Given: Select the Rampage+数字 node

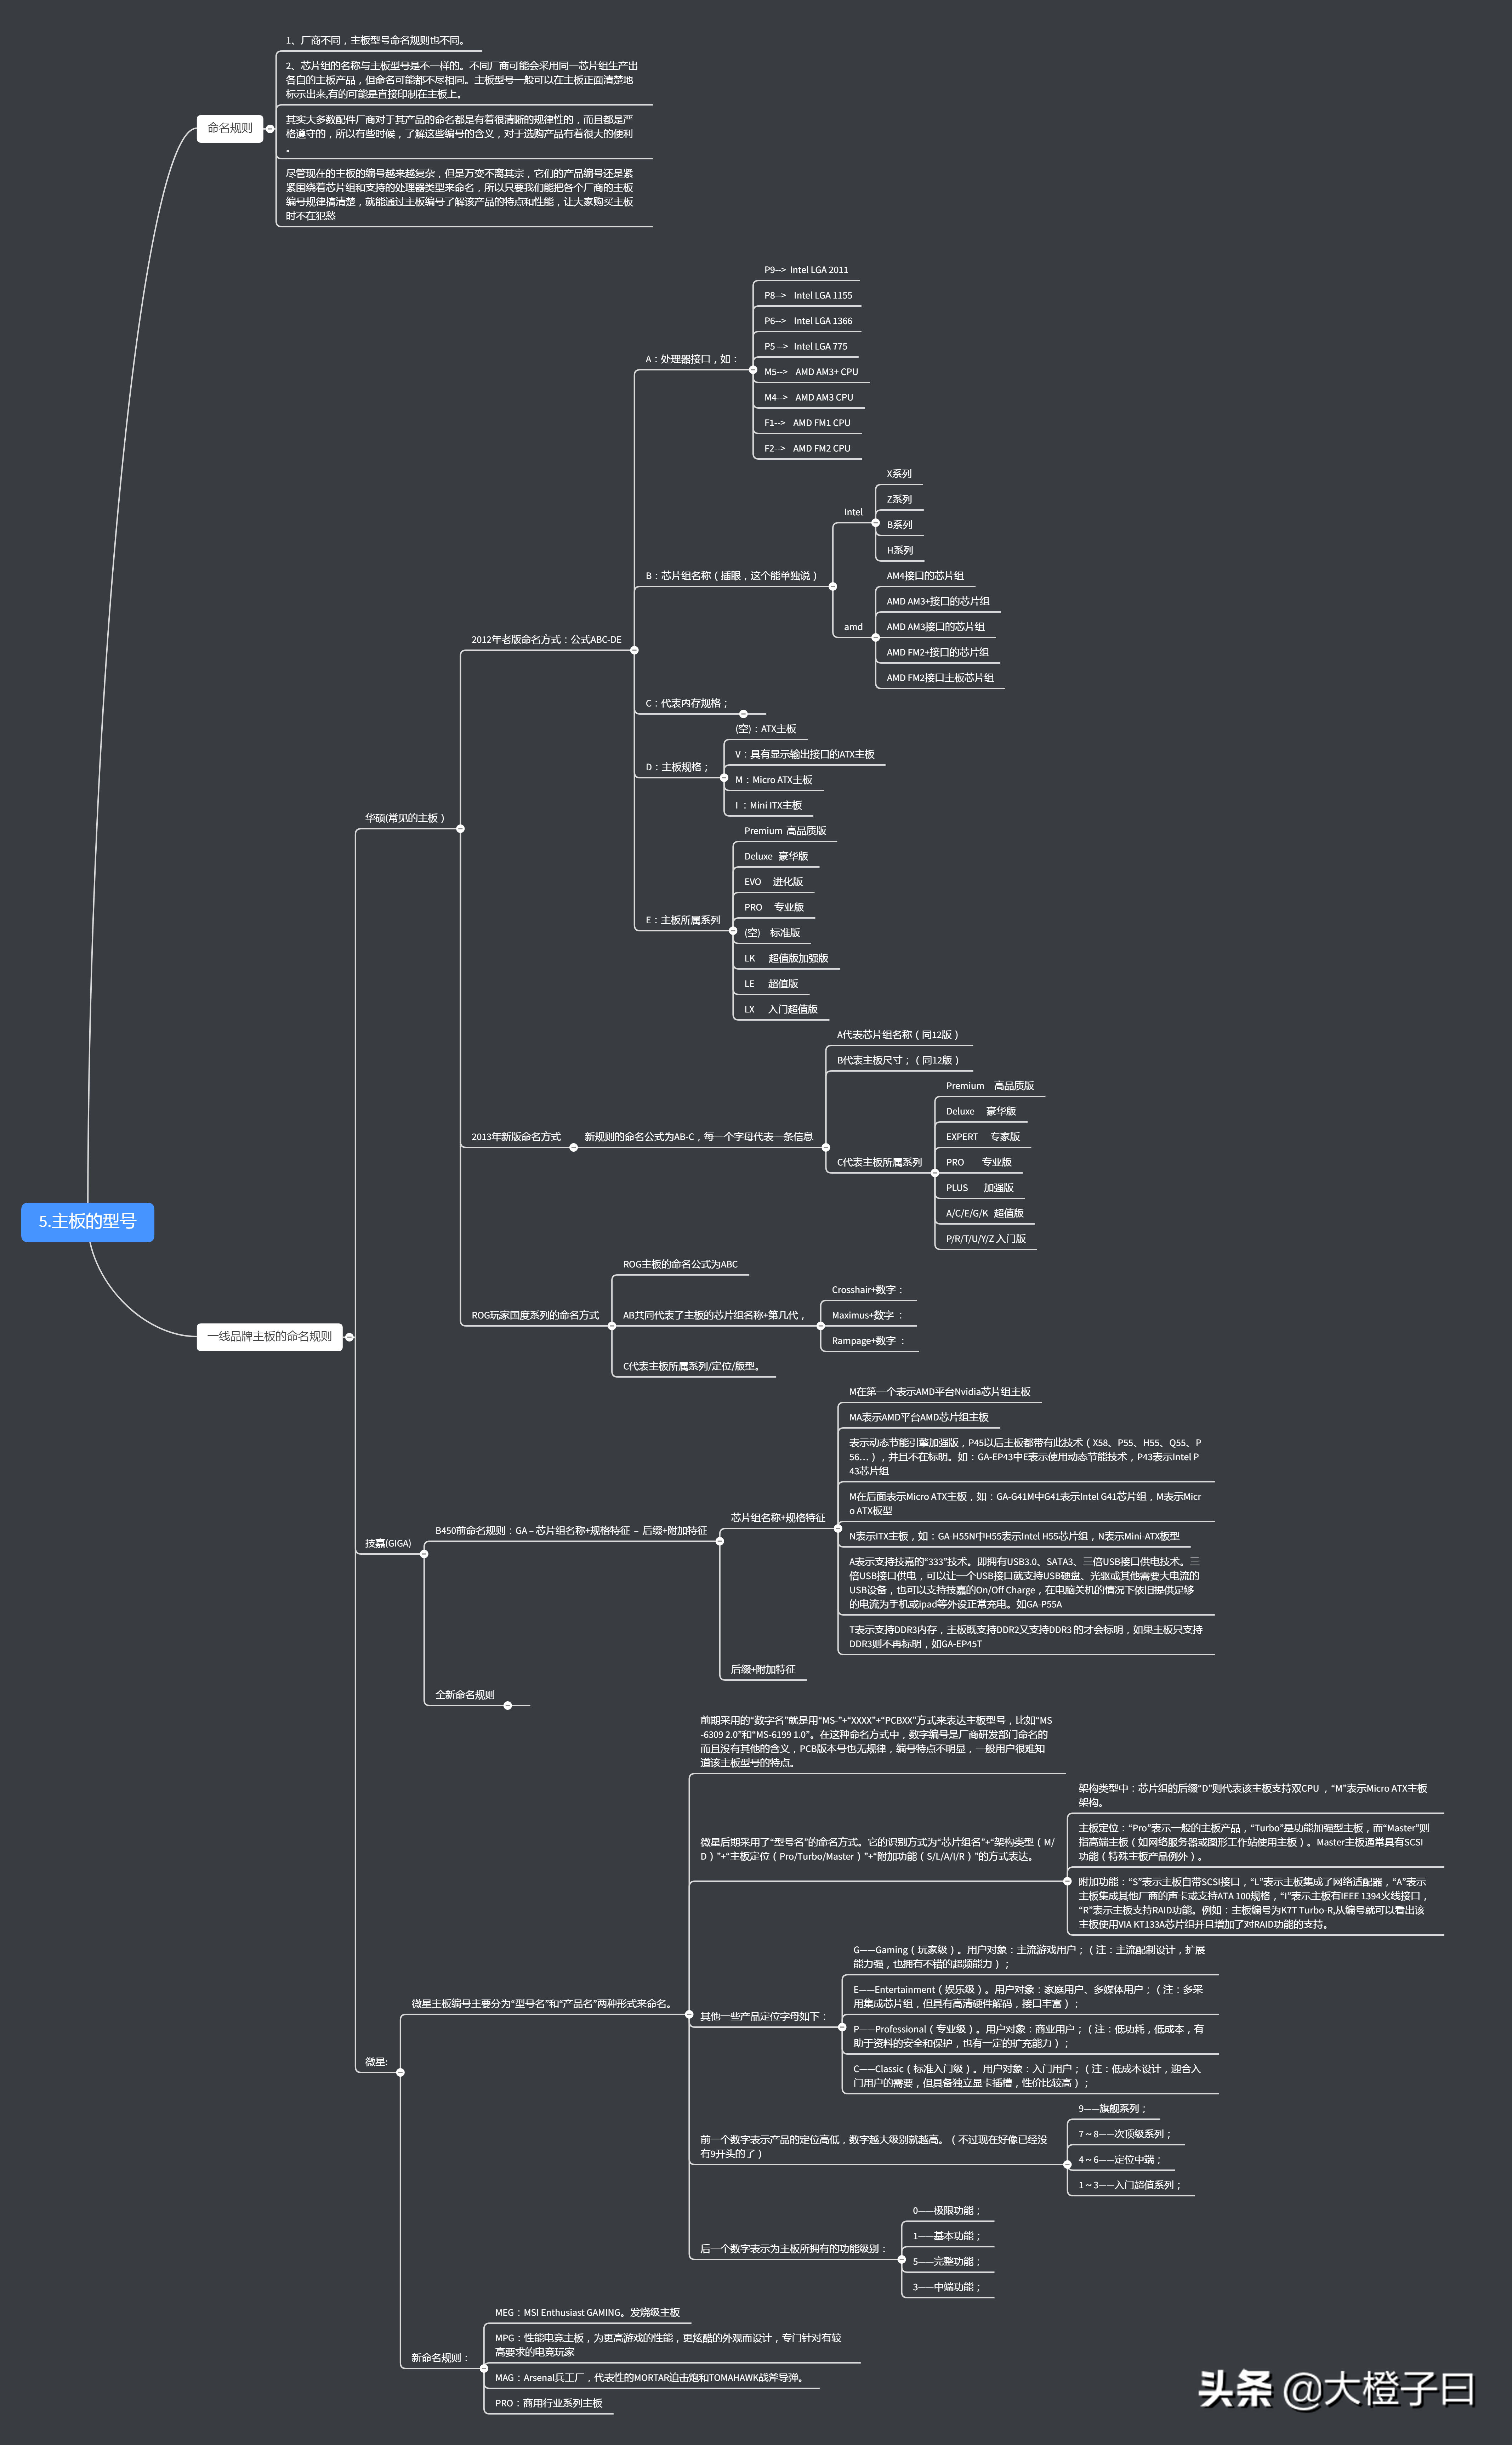Looking at the screenshot, I should (868, 1341).
